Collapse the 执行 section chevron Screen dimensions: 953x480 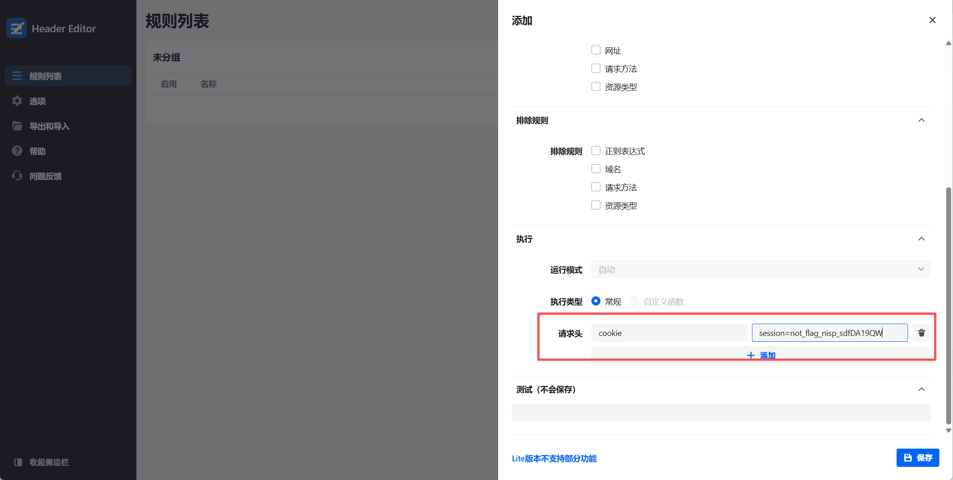tap(921, 239)
